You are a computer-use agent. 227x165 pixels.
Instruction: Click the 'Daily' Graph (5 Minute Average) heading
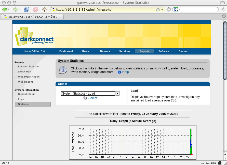(x=133, y=121)
